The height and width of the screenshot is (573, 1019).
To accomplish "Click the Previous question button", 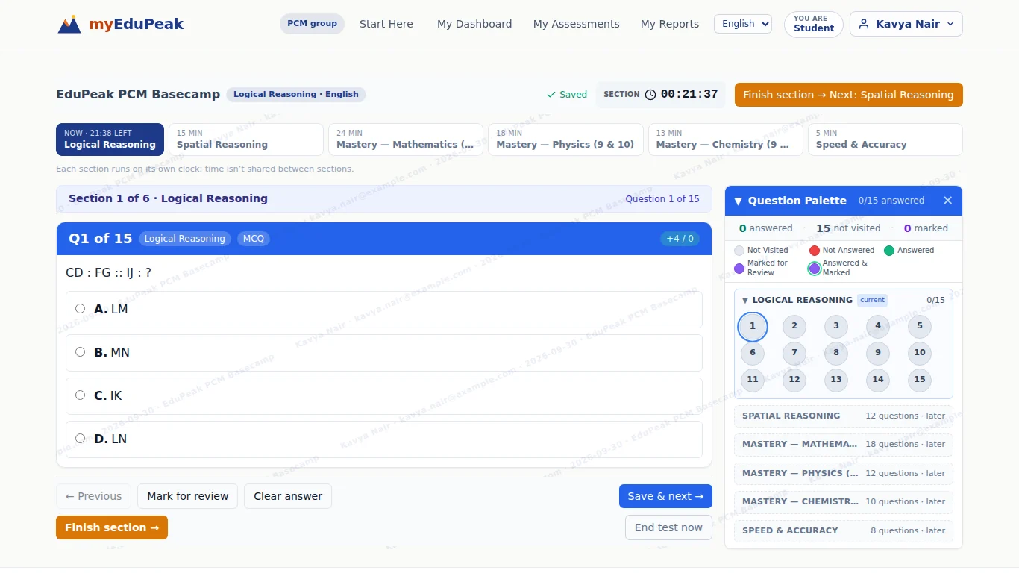I will click(x=94, y=496).
